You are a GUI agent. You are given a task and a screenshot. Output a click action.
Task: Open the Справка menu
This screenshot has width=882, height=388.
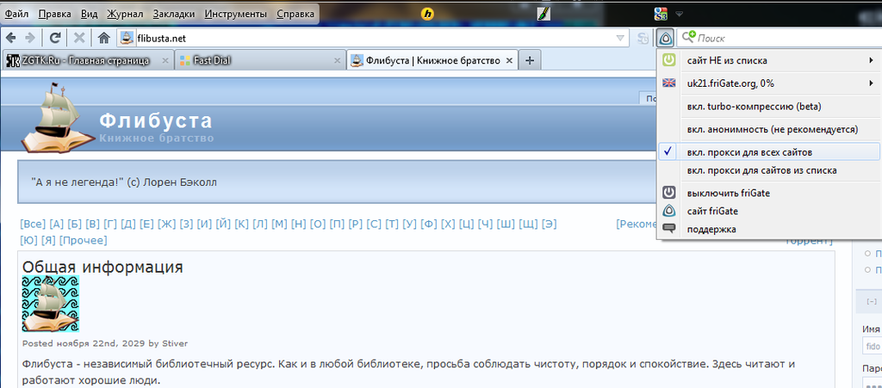click(x=295, y=14)
